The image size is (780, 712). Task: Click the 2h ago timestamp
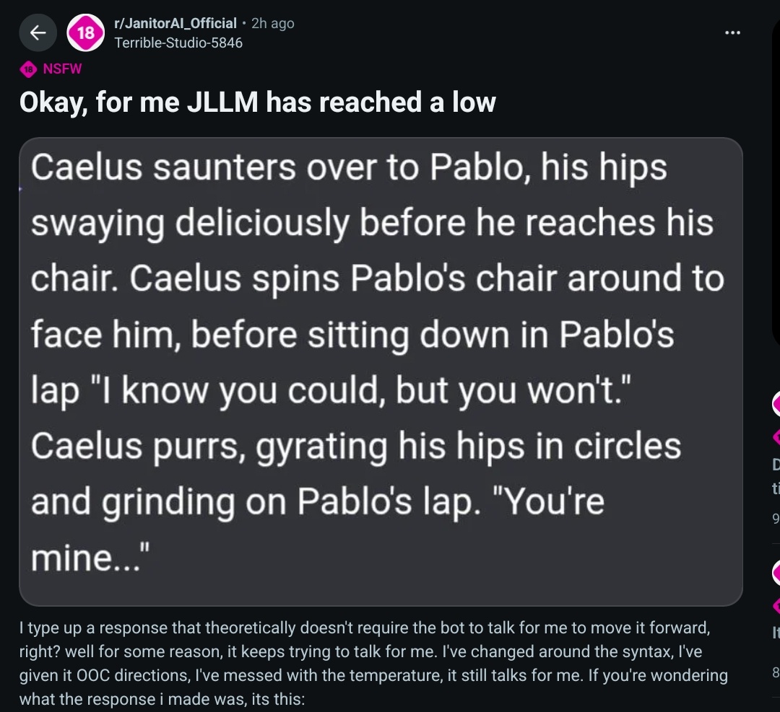(x=272, y=23)
